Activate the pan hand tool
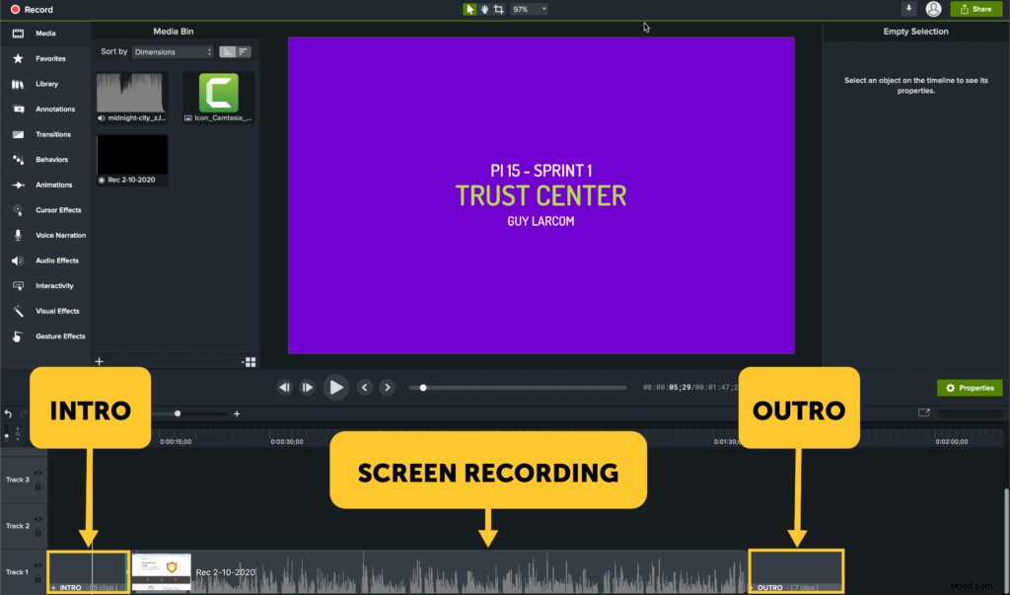This screenshot has width=1010, height=595. (485, 8)
